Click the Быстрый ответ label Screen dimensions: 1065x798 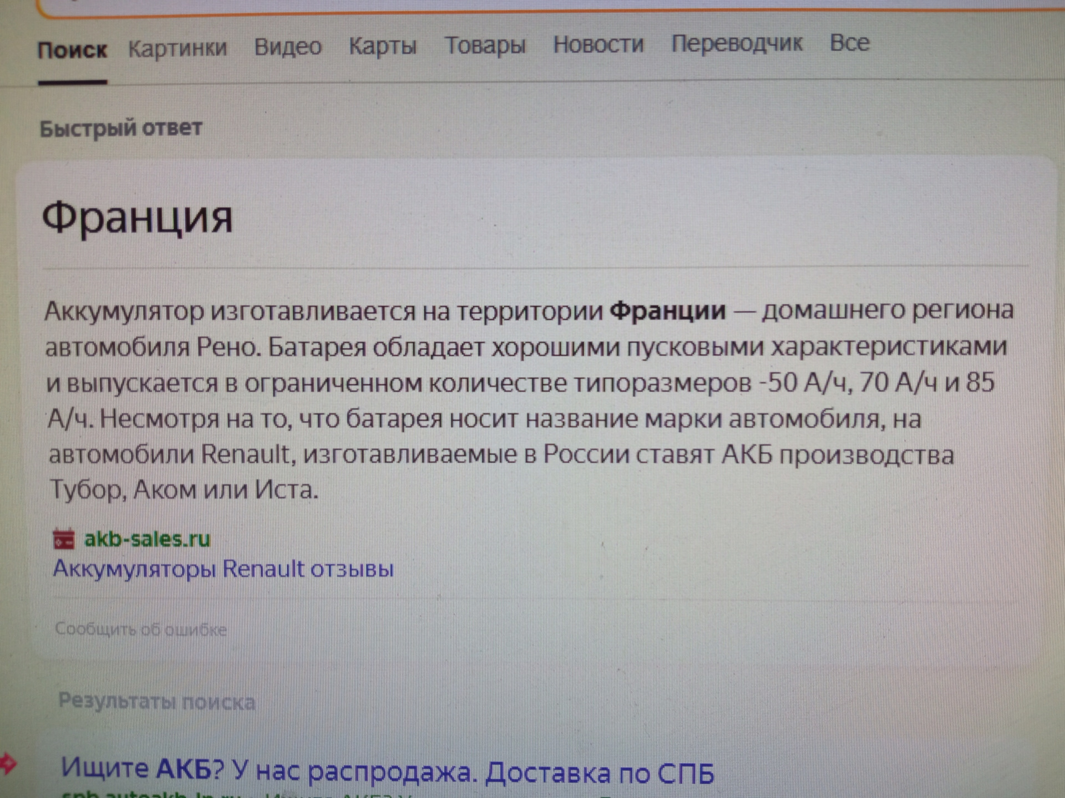(x=121, y=129)
